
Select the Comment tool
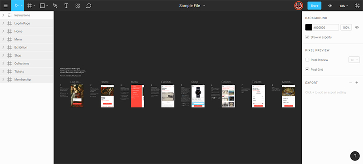(88, 6)
